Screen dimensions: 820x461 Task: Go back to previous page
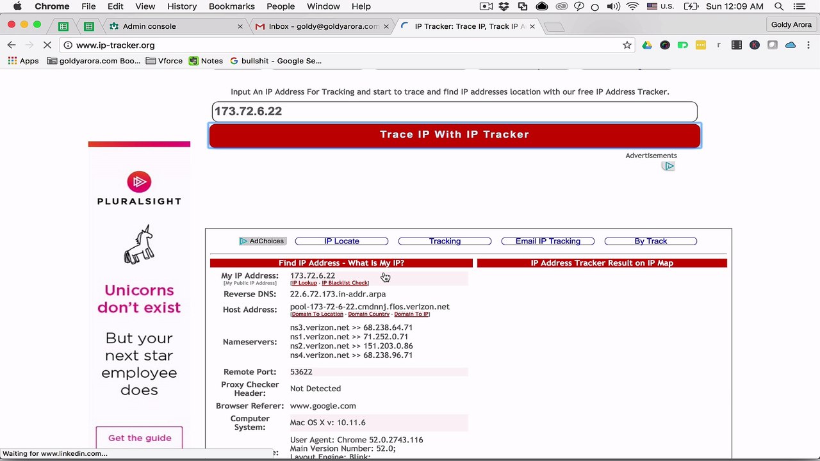point(12,45)
